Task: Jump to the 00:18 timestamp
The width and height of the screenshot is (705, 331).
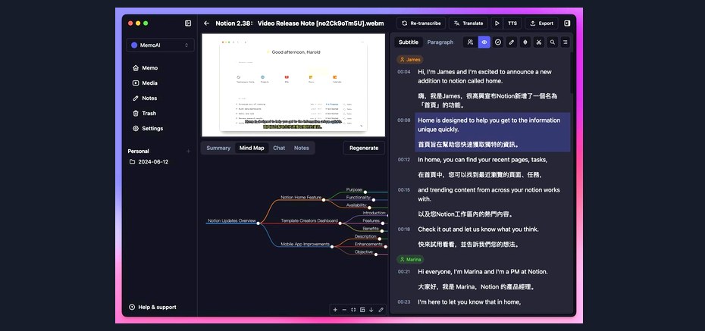Action: click(x=404, y=230)
